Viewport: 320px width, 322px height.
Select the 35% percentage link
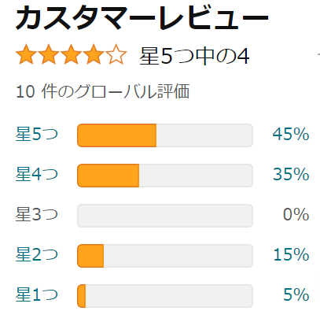(x=291, y=174)
